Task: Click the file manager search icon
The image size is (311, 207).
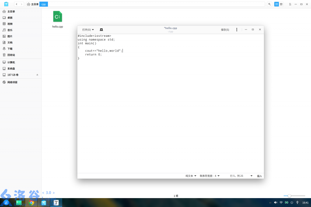Action: click(269, 4)
